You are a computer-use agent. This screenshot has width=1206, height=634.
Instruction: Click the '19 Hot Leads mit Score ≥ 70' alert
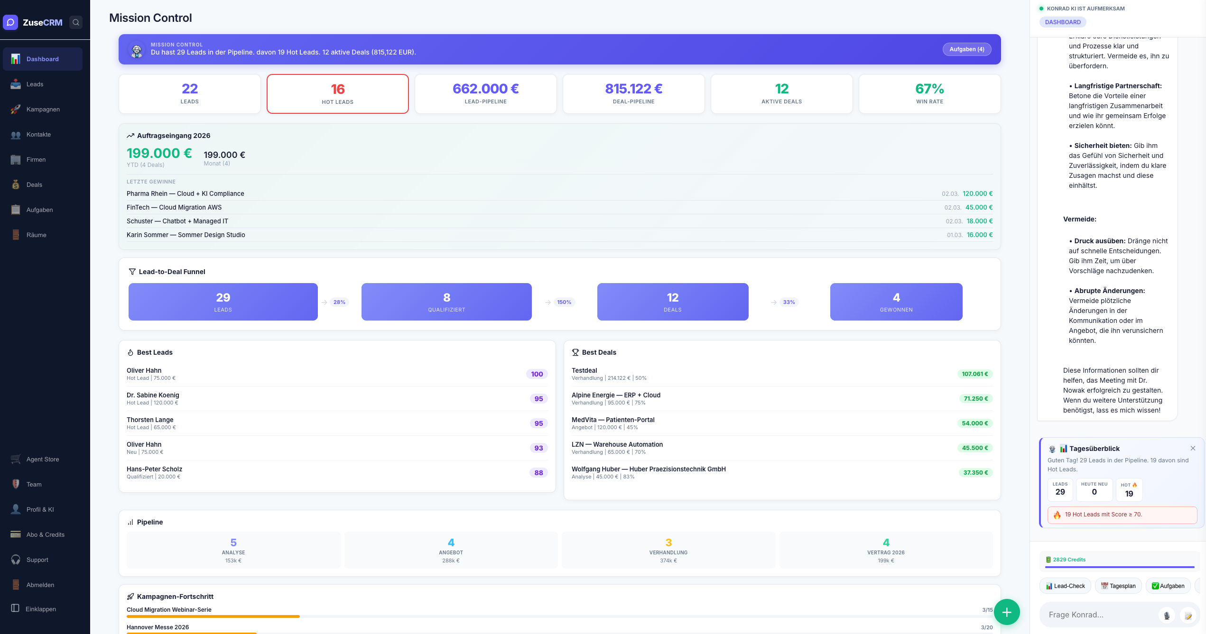tap(1123, 515)
